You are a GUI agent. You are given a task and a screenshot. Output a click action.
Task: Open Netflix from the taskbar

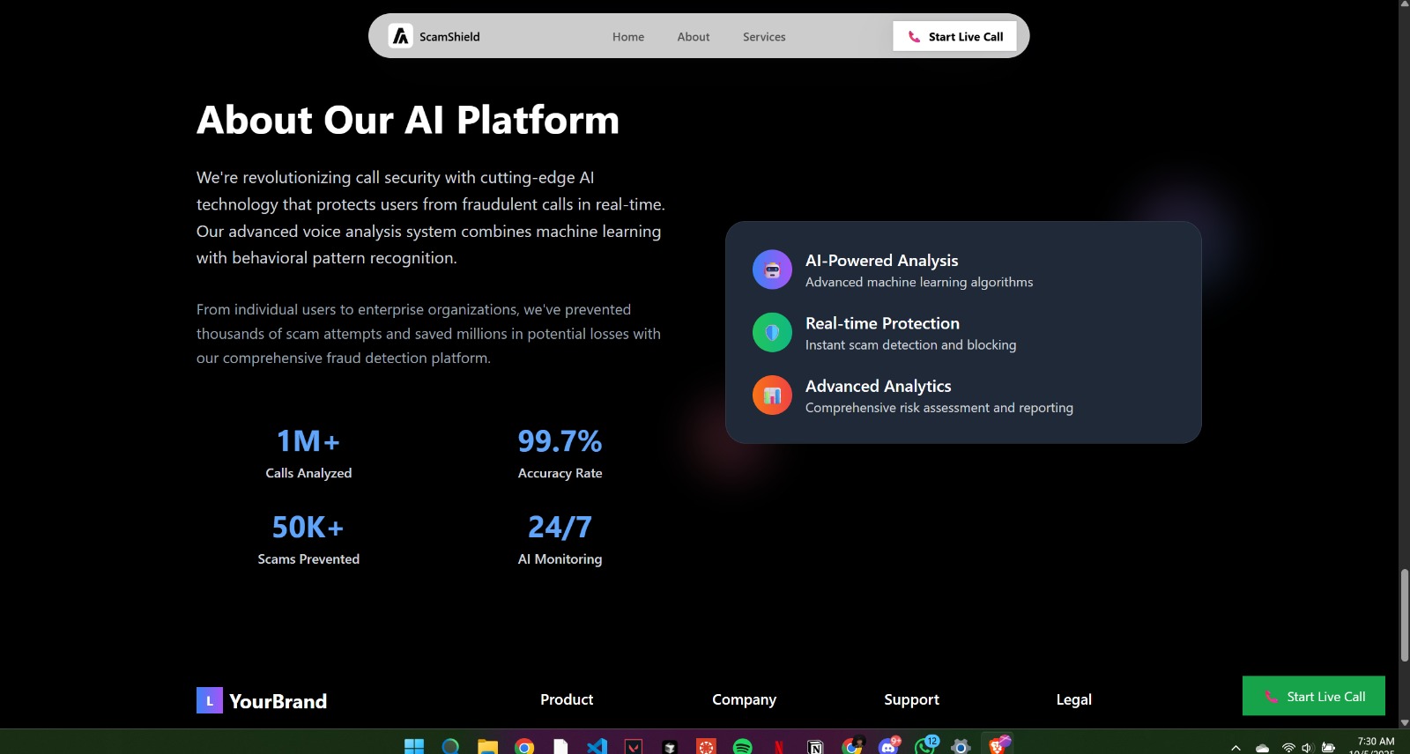point(779,747)
